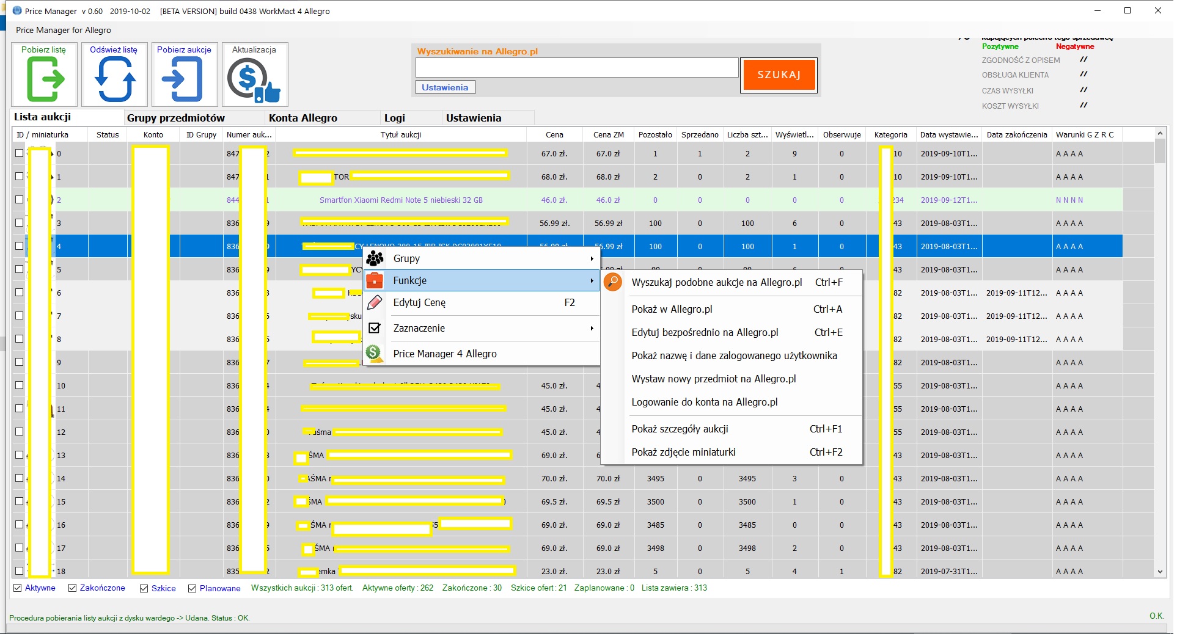Click the Pobierz aukcje import icon
Viewport: 1188px width, 634px height.
(182, 79)
